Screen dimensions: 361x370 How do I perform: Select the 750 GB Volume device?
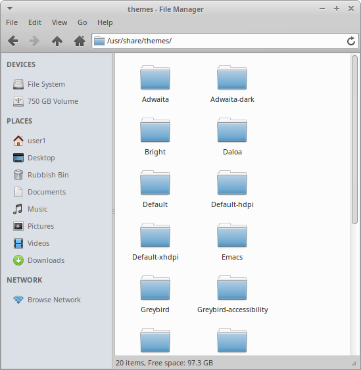(45, 101)
